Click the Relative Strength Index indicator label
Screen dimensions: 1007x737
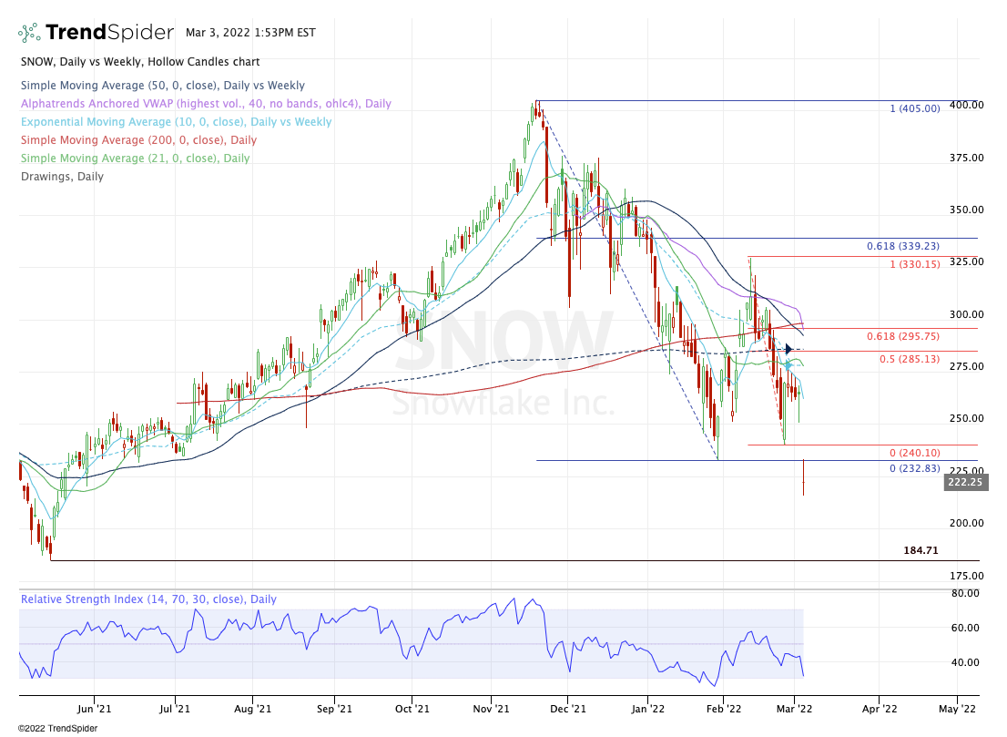point(148,599)
